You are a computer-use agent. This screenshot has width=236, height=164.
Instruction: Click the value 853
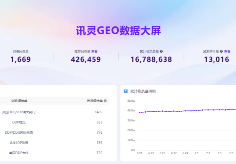(x=99, y=122)
